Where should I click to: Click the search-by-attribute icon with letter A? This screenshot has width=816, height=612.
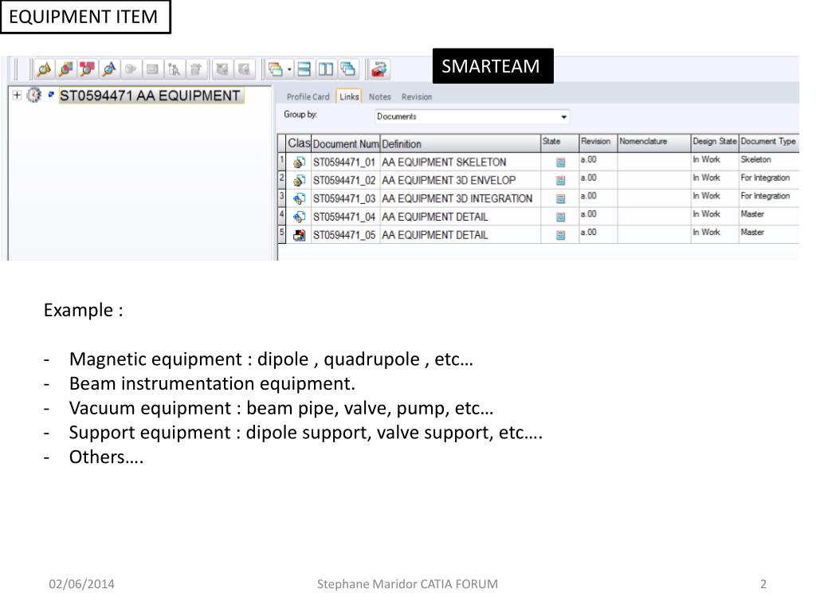[x=109, y=69]
